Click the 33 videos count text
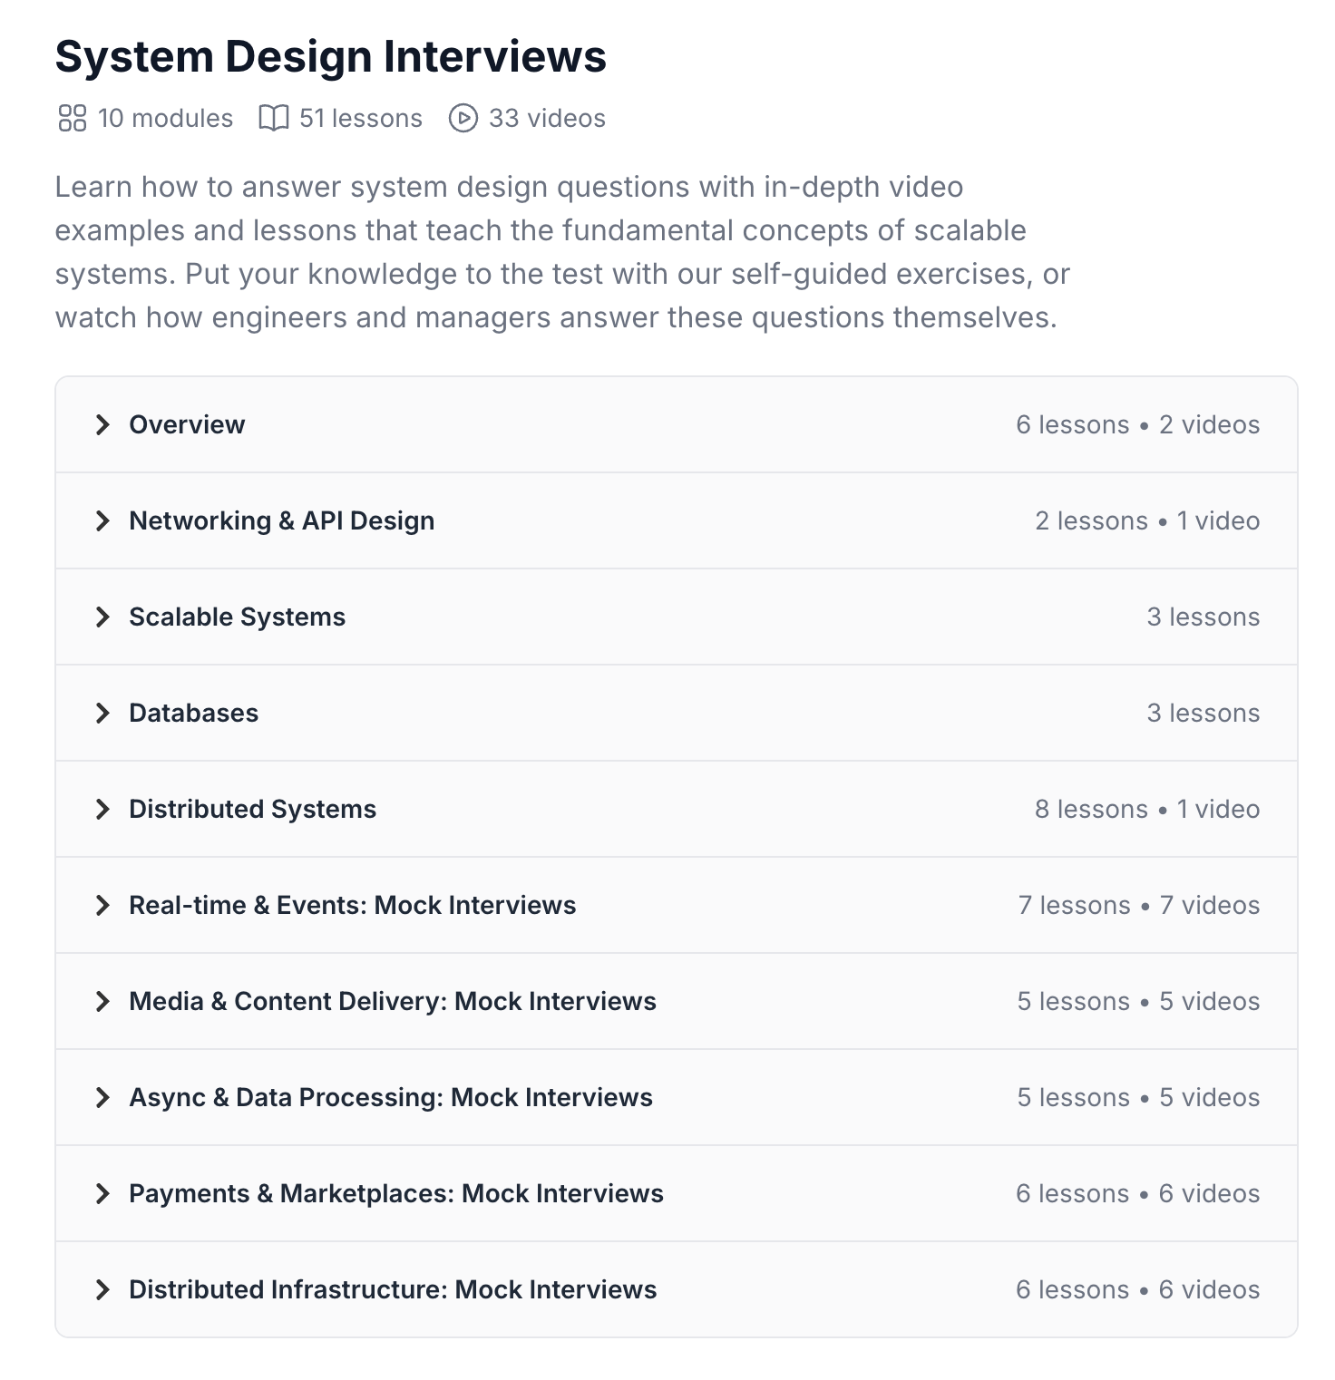1335x1380 pixels. (x=547, y=117)
